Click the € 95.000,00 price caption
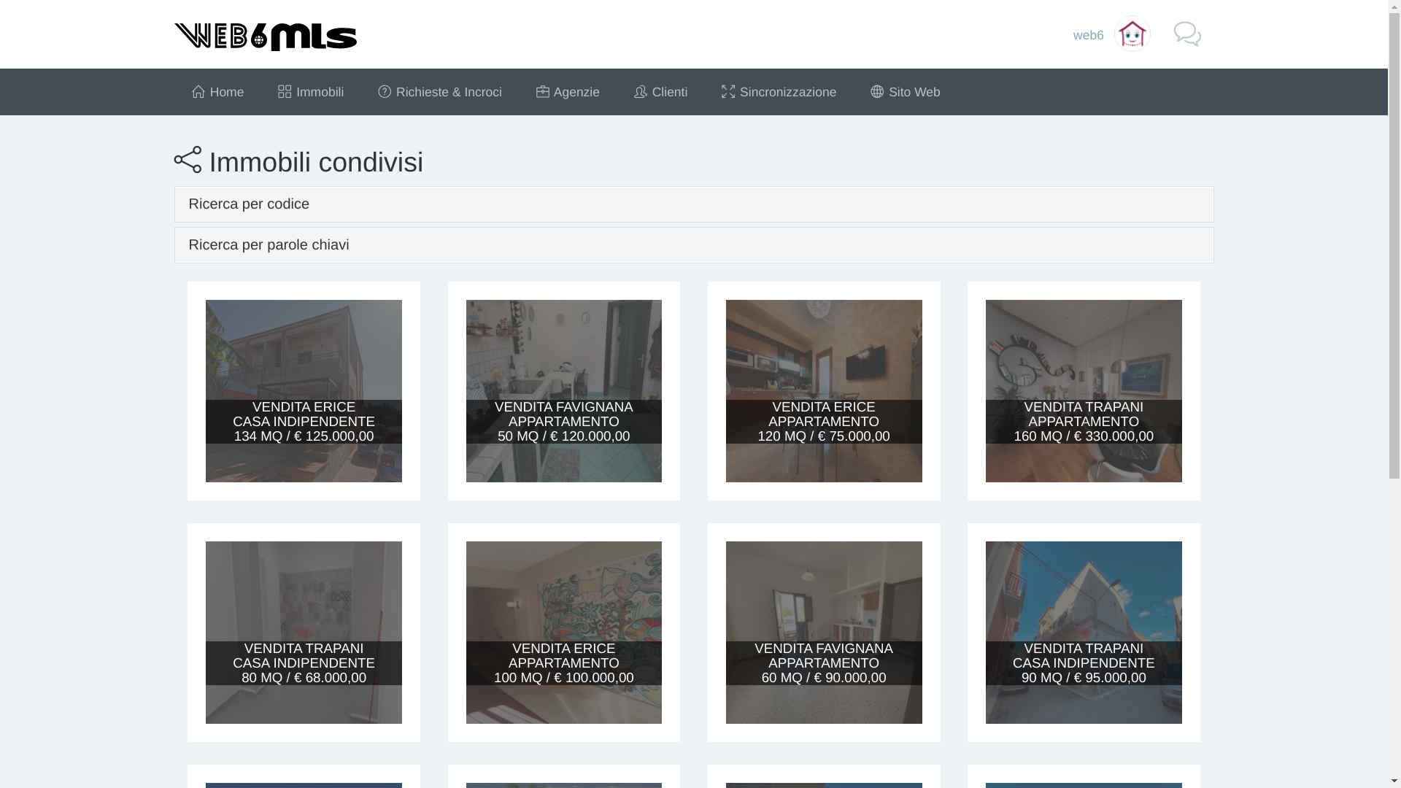 1111,678
